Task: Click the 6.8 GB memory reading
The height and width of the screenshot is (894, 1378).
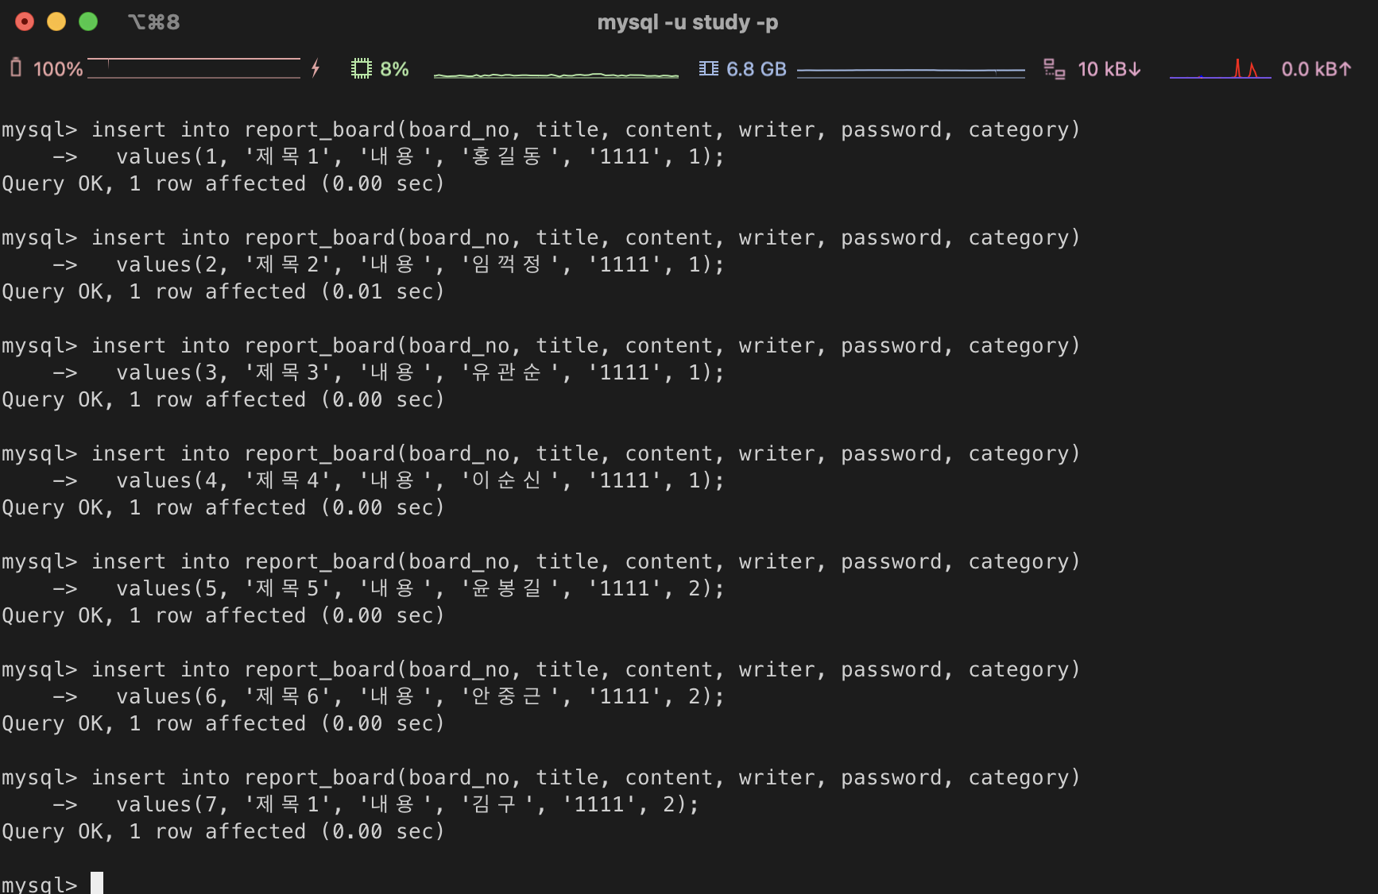Action: click(757, 69)
